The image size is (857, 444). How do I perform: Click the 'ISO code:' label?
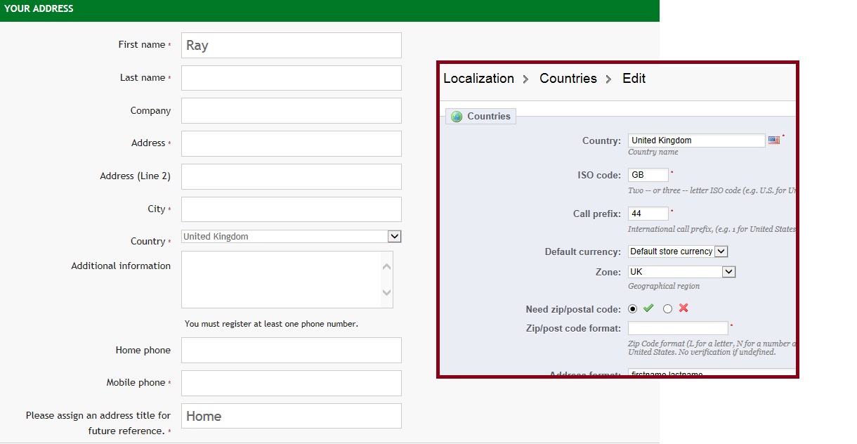[x=599, y=176]
